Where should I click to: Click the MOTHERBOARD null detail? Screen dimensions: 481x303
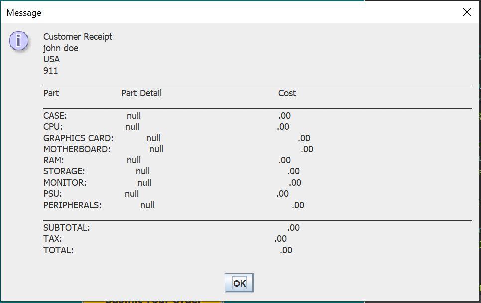click(x=155, y=149)
